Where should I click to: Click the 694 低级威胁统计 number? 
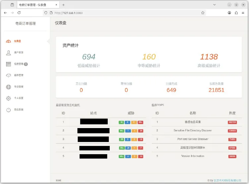coord(89,57)
